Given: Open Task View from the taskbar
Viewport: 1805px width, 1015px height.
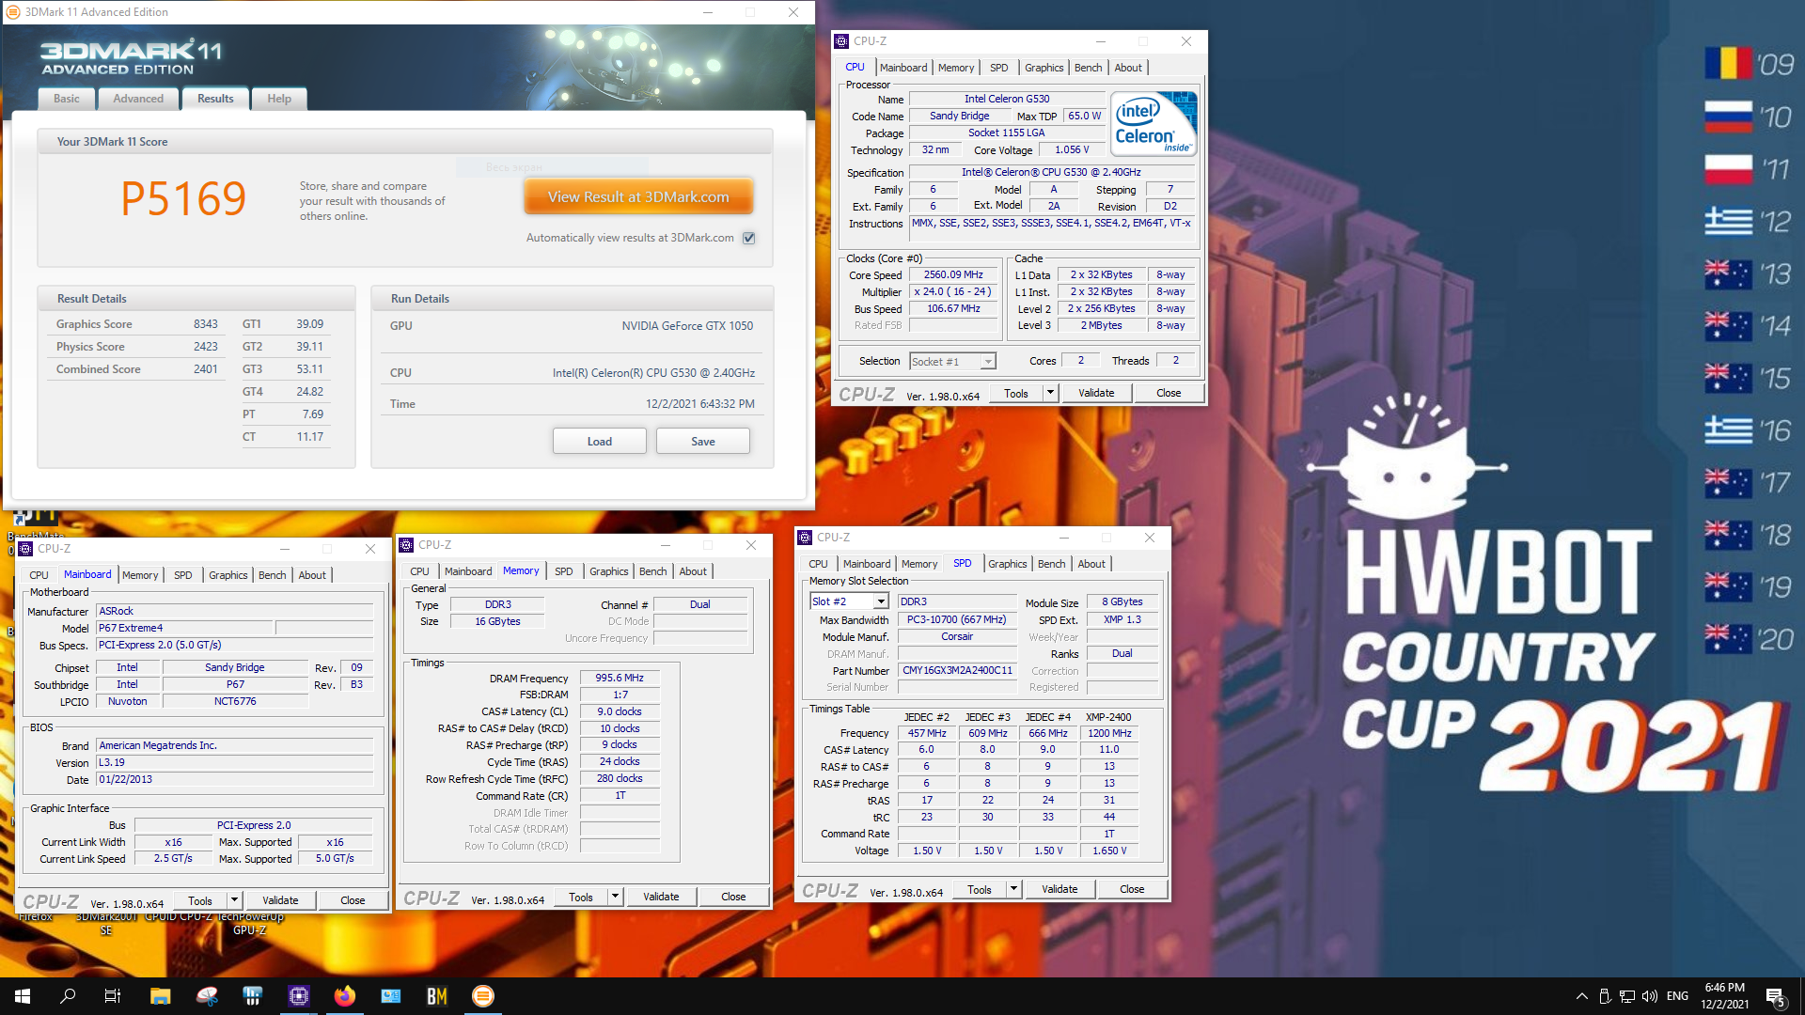Looking at the screenshot, I should pyautogui.click(x=113, y=996).
